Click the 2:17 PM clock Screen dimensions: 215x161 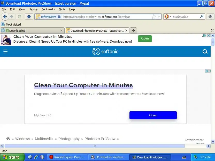[205, 157]
